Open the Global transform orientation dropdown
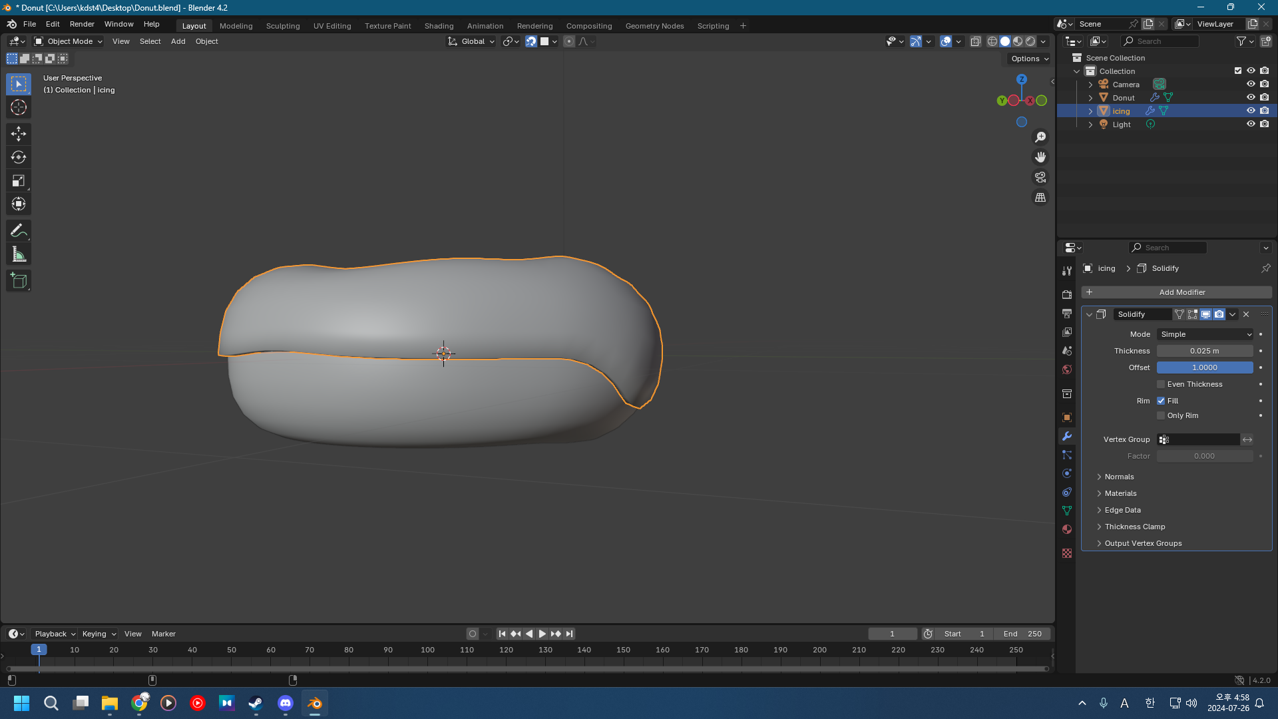1278x719 pixels. [x=471, y=41]
